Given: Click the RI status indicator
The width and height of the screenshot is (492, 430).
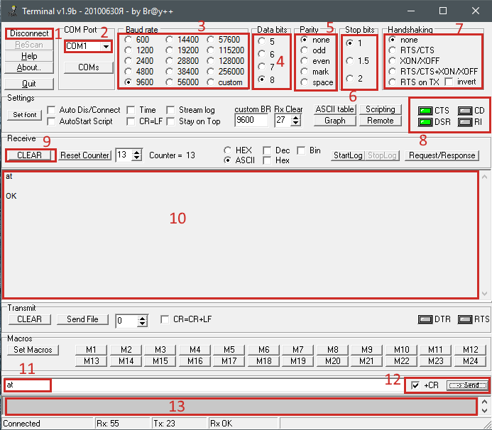Looking at the screenshot, I should coord(465,122).
